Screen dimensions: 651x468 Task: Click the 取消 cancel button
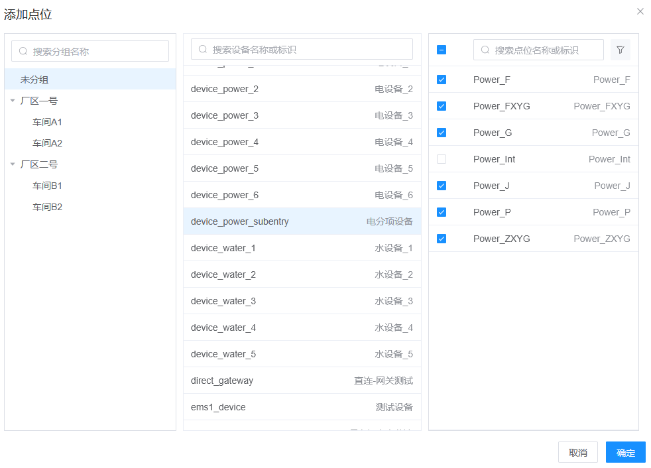tap(577, 452)
